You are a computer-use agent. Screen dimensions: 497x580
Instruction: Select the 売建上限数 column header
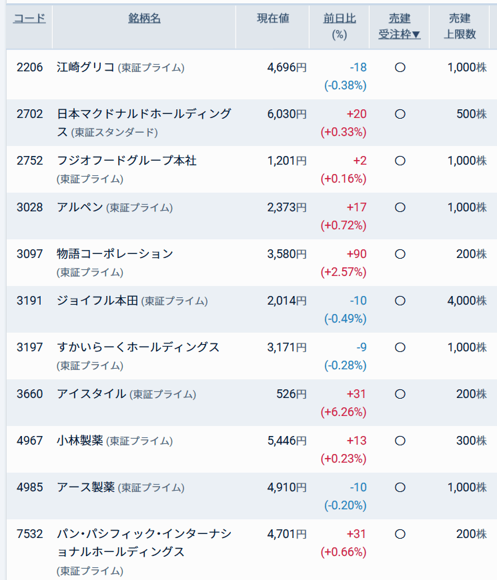click(x=460, y=26)
